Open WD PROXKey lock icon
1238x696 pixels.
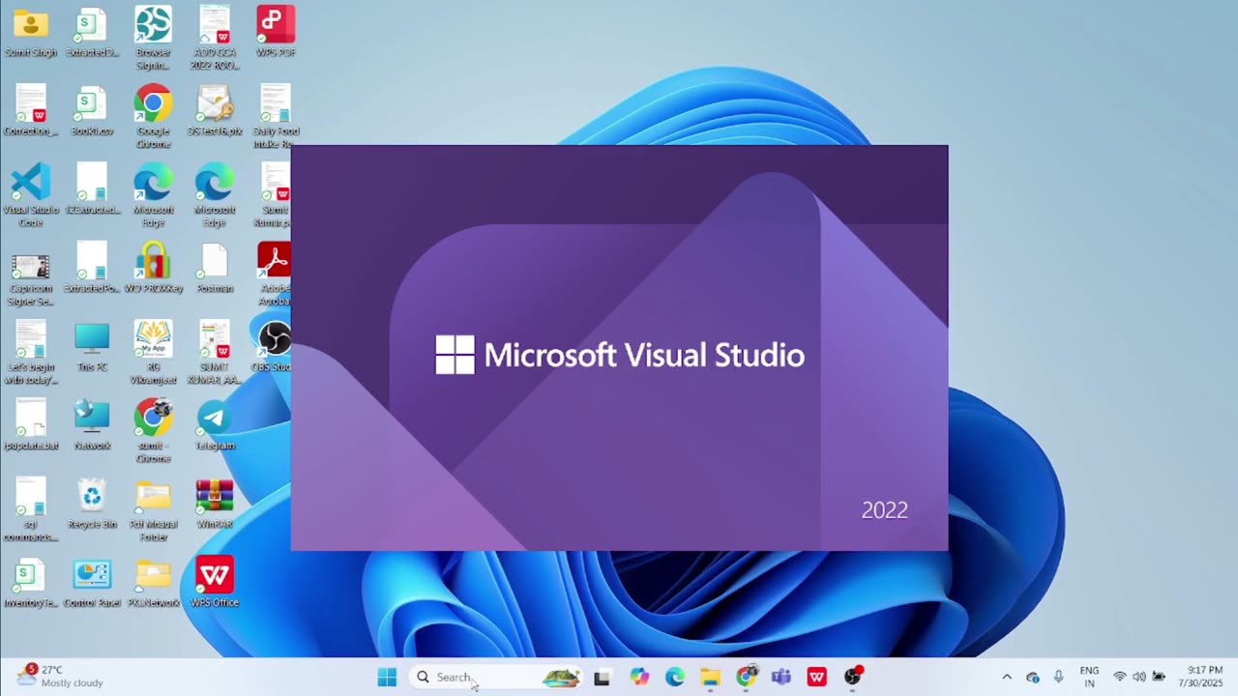153,268
